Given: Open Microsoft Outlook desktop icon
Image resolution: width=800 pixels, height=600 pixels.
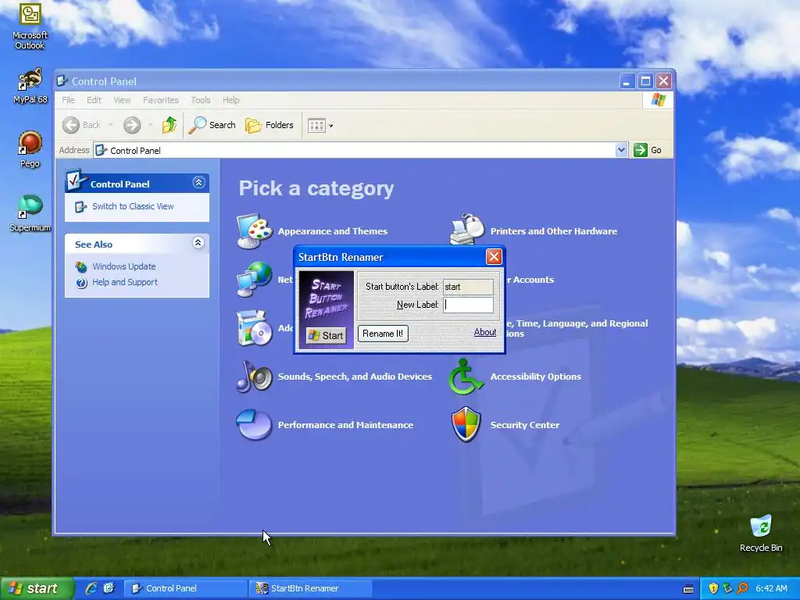Looking at the screenshot, I should (30, 26).
